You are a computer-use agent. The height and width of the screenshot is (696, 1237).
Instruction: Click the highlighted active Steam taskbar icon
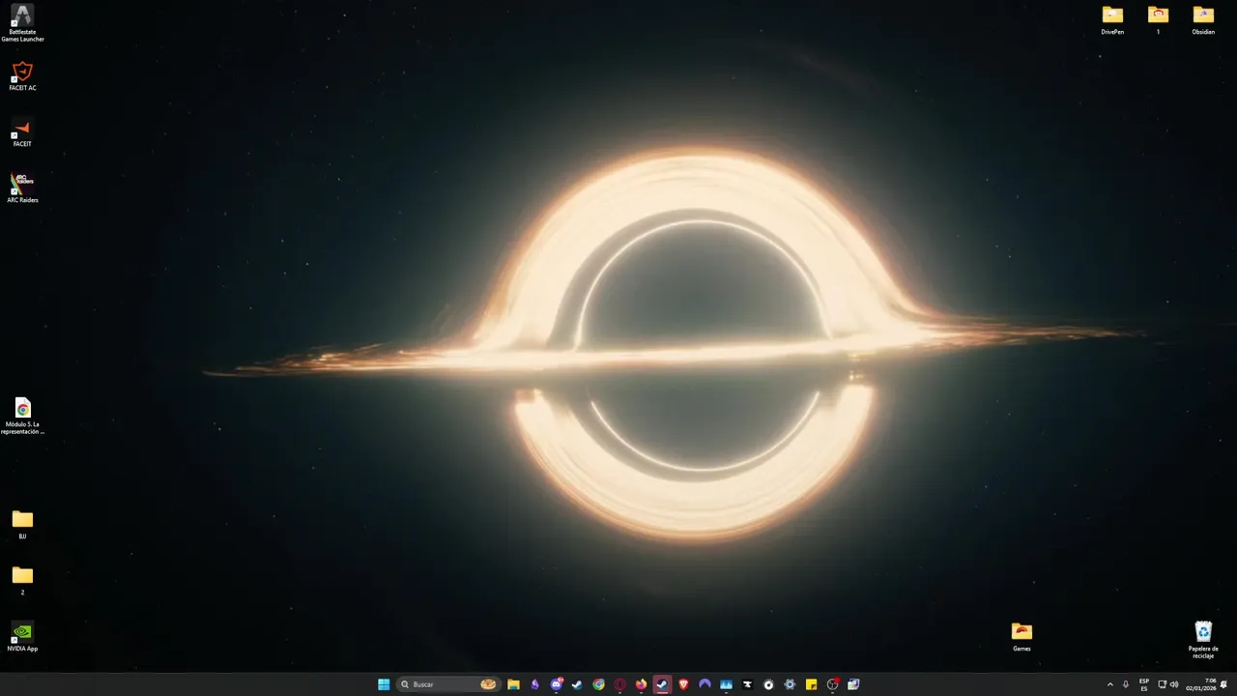tap(662, 684)
